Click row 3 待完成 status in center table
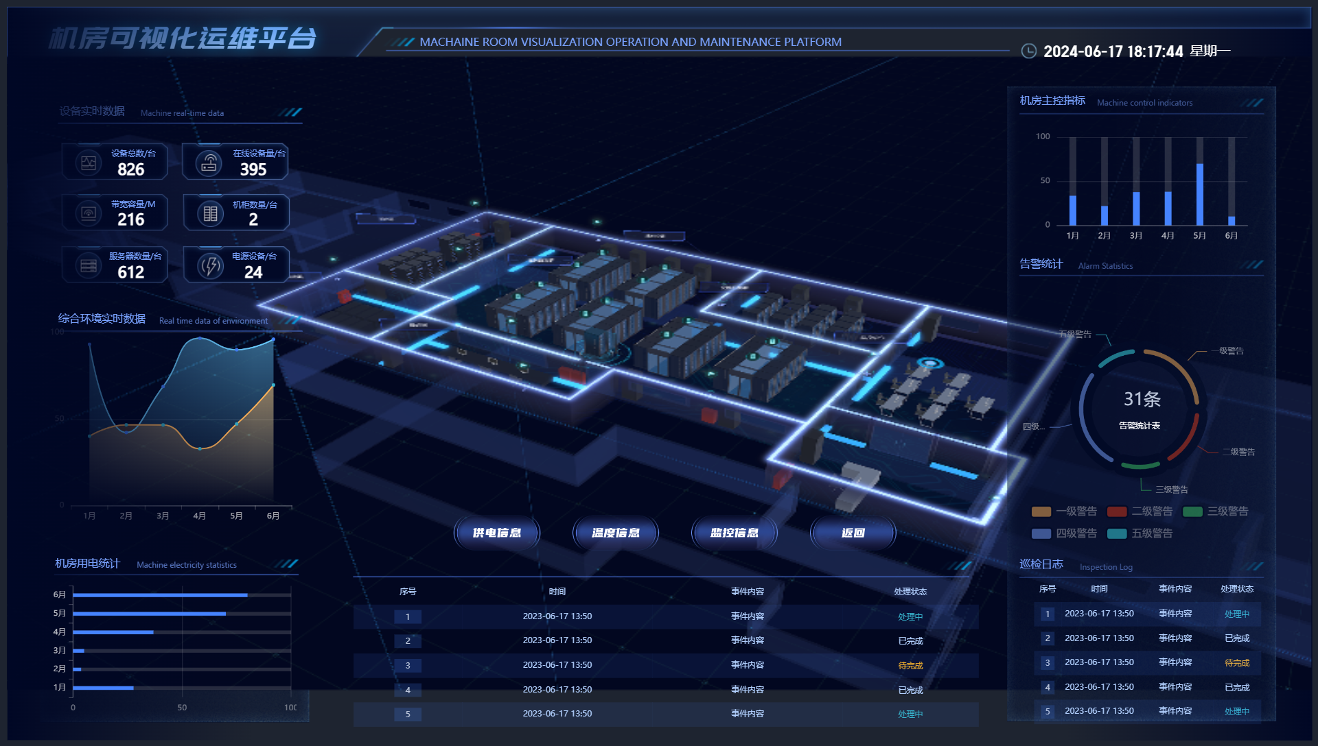Image resolution: width=1318 pixels, height=746 pixels. pyautogui.click(x=910, y=666)
